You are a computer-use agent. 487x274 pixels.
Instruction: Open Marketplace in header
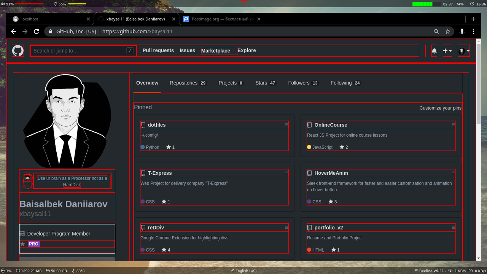(x=216, y=51)
